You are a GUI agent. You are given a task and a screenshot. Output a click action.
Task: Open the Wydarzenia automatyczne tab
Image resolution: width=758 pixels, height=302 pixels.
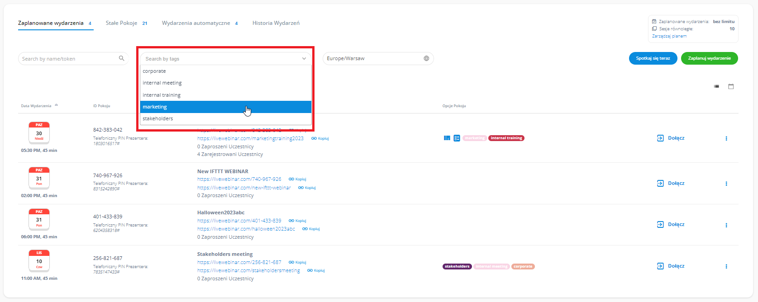(x=200, y=23)
